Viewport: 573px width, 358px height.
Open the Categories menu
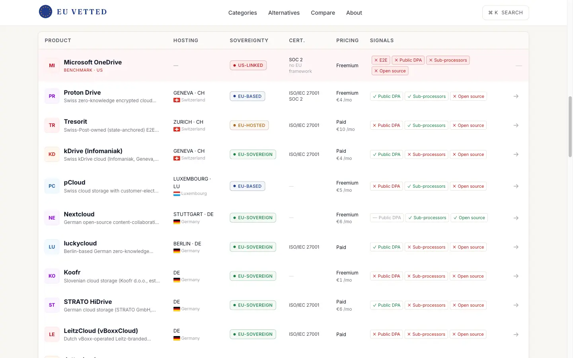243,13
